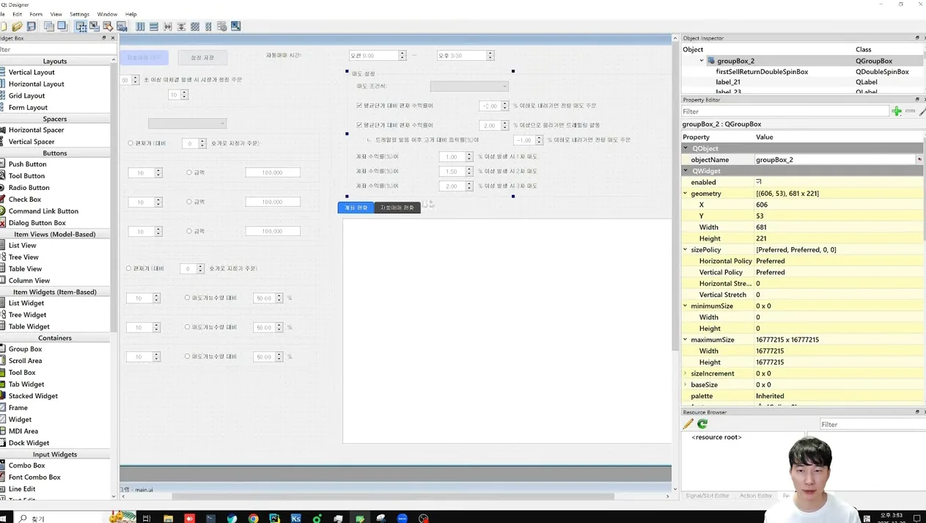The height and width of the screenshot is (523, 926).
Task: Select the radio button beside the top 50.00 % spinbox
Action: (187, 298)
